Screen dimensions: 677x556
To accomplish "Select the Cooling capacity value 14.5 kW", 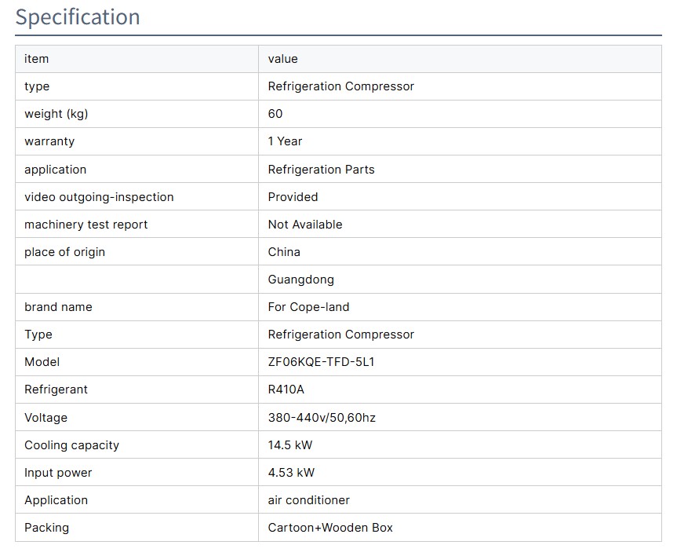I will click(x=290, y=445).
